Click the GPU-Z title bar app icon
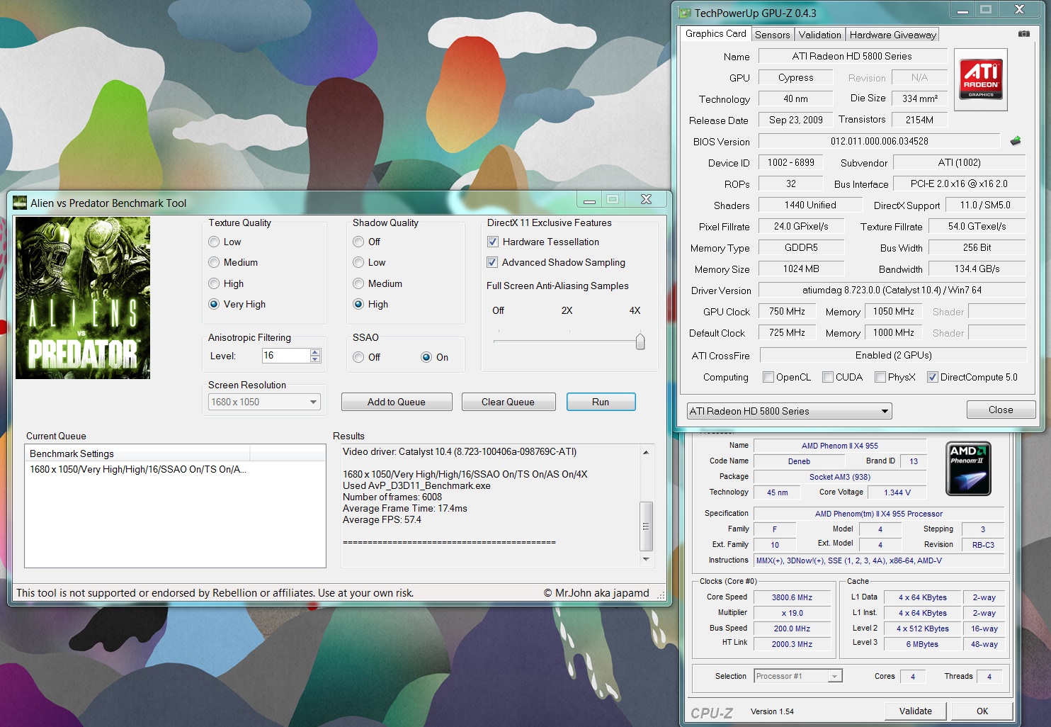 684,13
